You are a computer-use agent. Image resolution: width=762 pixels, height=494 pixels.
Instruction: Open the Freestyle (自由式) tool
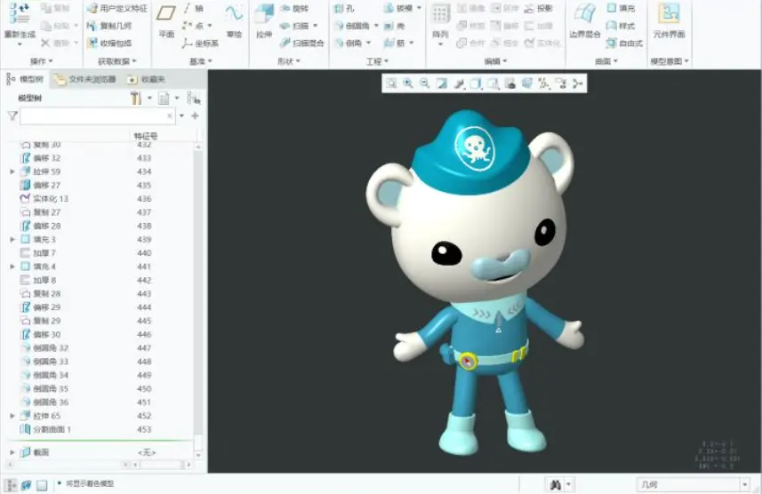[624, 44]
